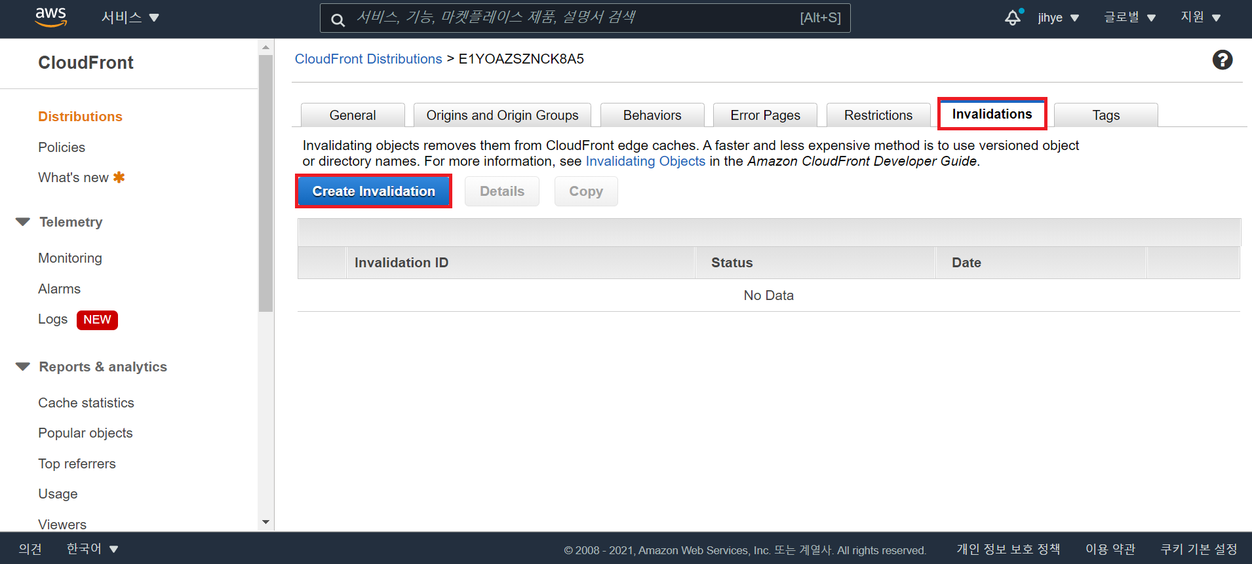
Task: Click the CloudFront sidebar heading
Action: pos(86,62)
